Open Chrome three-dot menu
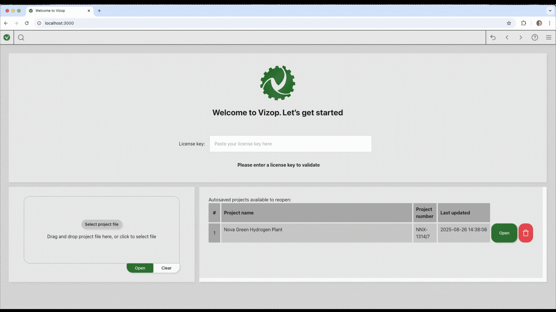The width and height of the screenshot is (556, 312). 550,23
